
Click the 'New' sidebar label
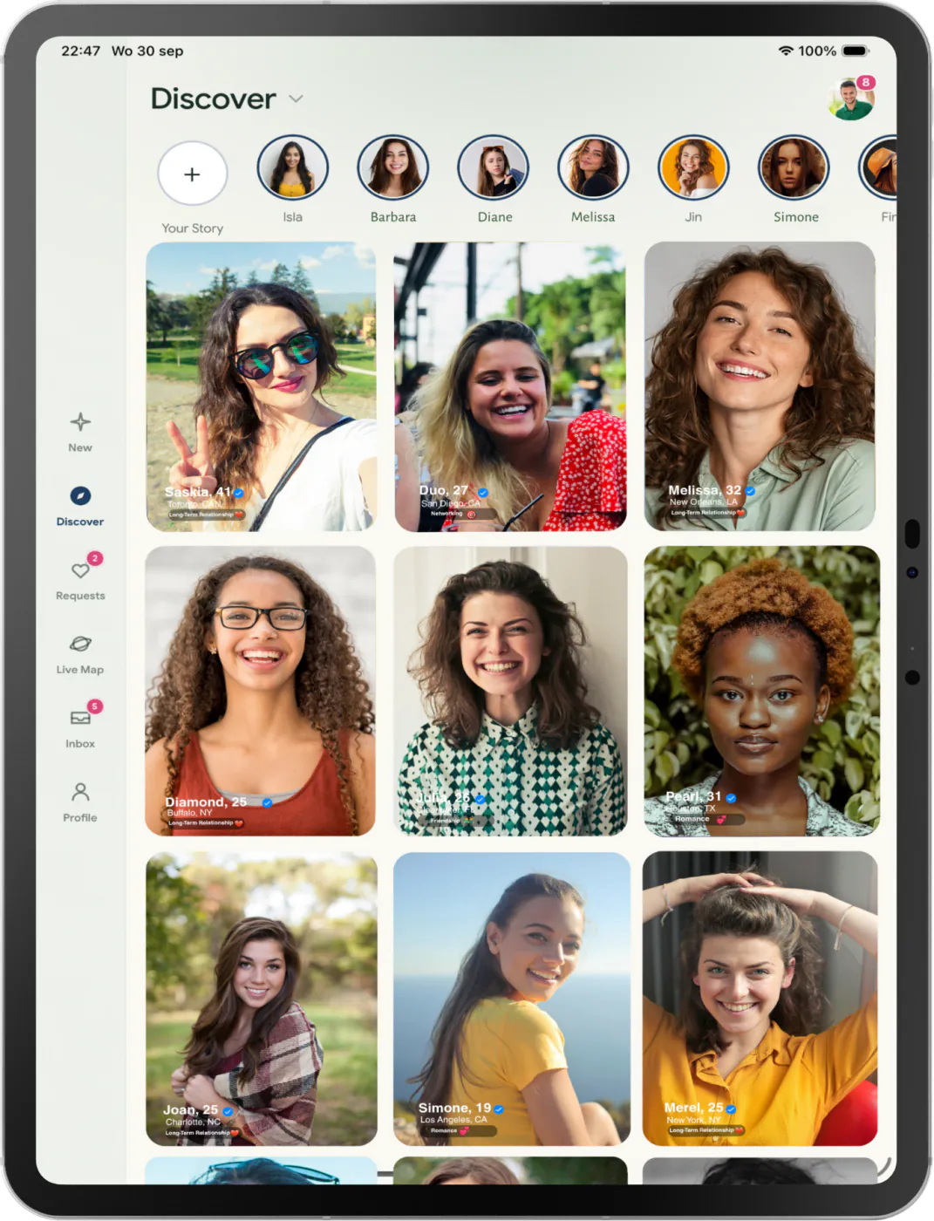(x=80, y=447)
